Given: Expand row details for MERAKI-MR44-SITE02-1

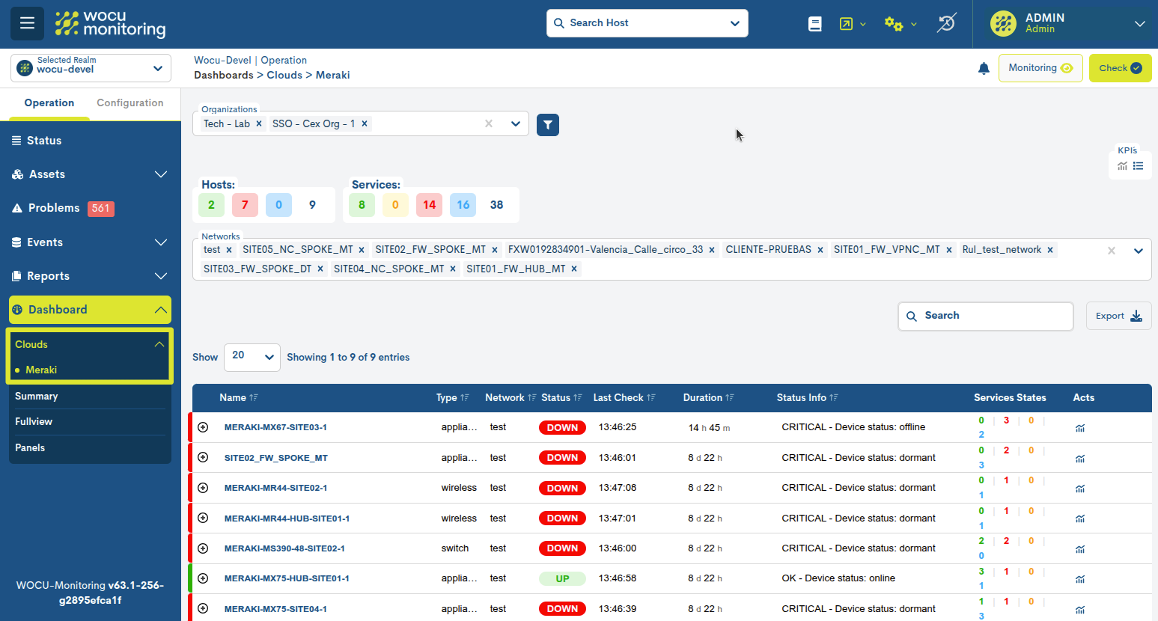Looking at the screenshot, I should (203, 488).
